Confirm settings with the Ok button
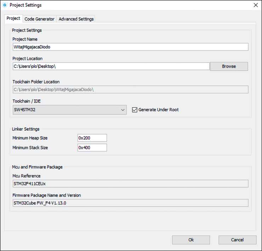262x251 pixels. pyautogui.click(x=191, y=240)
